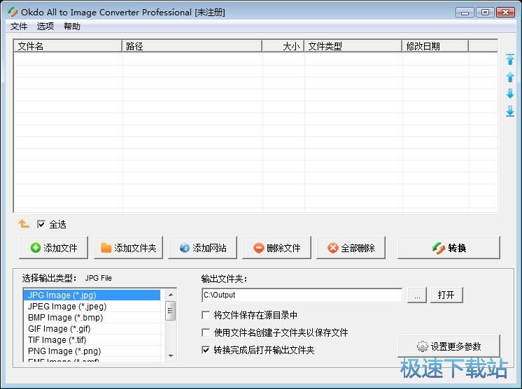Open the 选项 menu
This screenshot has height=389, width=522.
pyautogui.click(x=45, y=27)
